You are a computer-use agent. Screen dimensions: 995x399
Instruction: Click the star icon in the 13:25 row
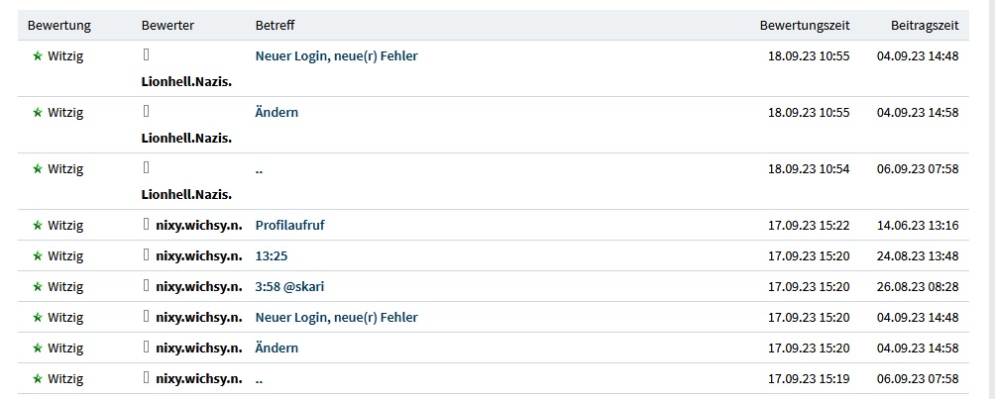click(x=38, y=256)
